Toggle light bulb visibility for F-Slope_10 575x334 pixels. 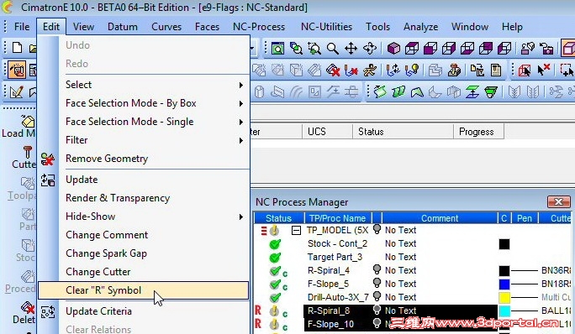(377, 323)
